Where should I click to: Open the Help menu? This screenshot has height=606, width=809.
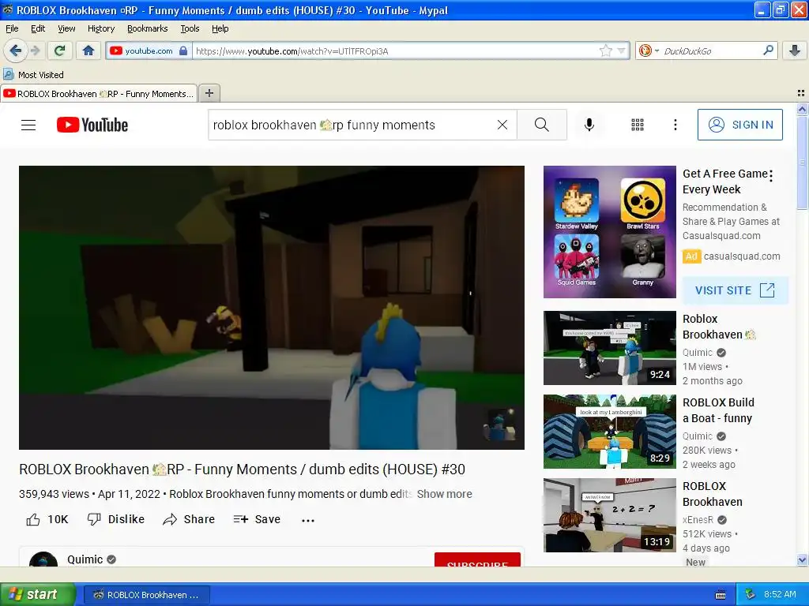220,29
